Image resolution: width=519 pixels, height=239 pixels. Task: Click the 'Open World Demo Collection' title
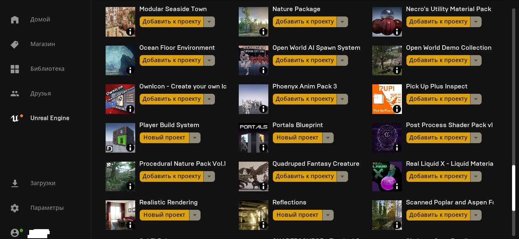449,48
